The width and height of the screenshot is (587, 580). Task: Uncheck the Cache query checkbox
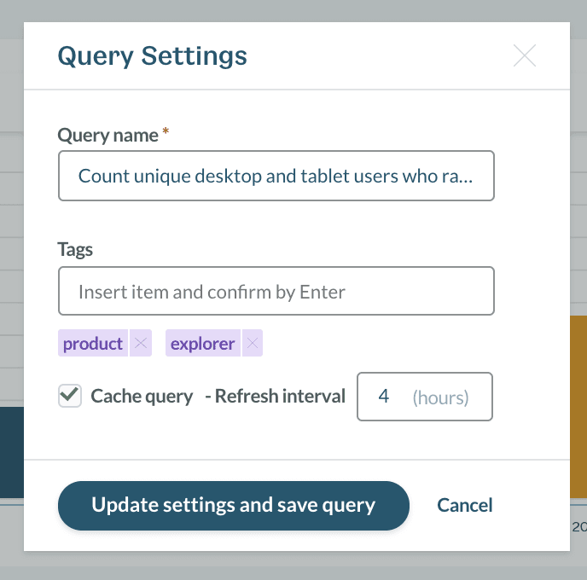coord(70,396)
